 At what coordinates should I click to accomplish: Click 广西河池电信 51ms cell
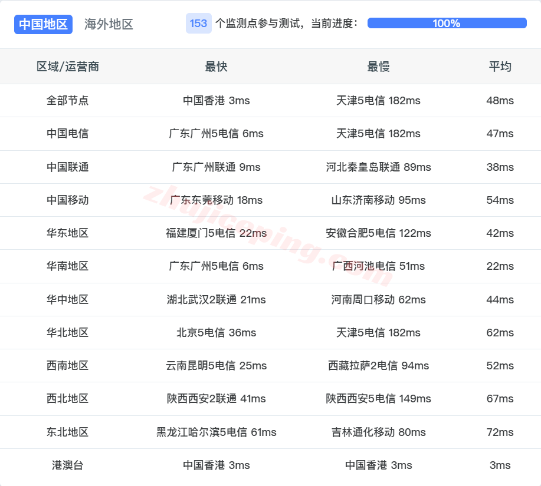click(x=379, y=266)
